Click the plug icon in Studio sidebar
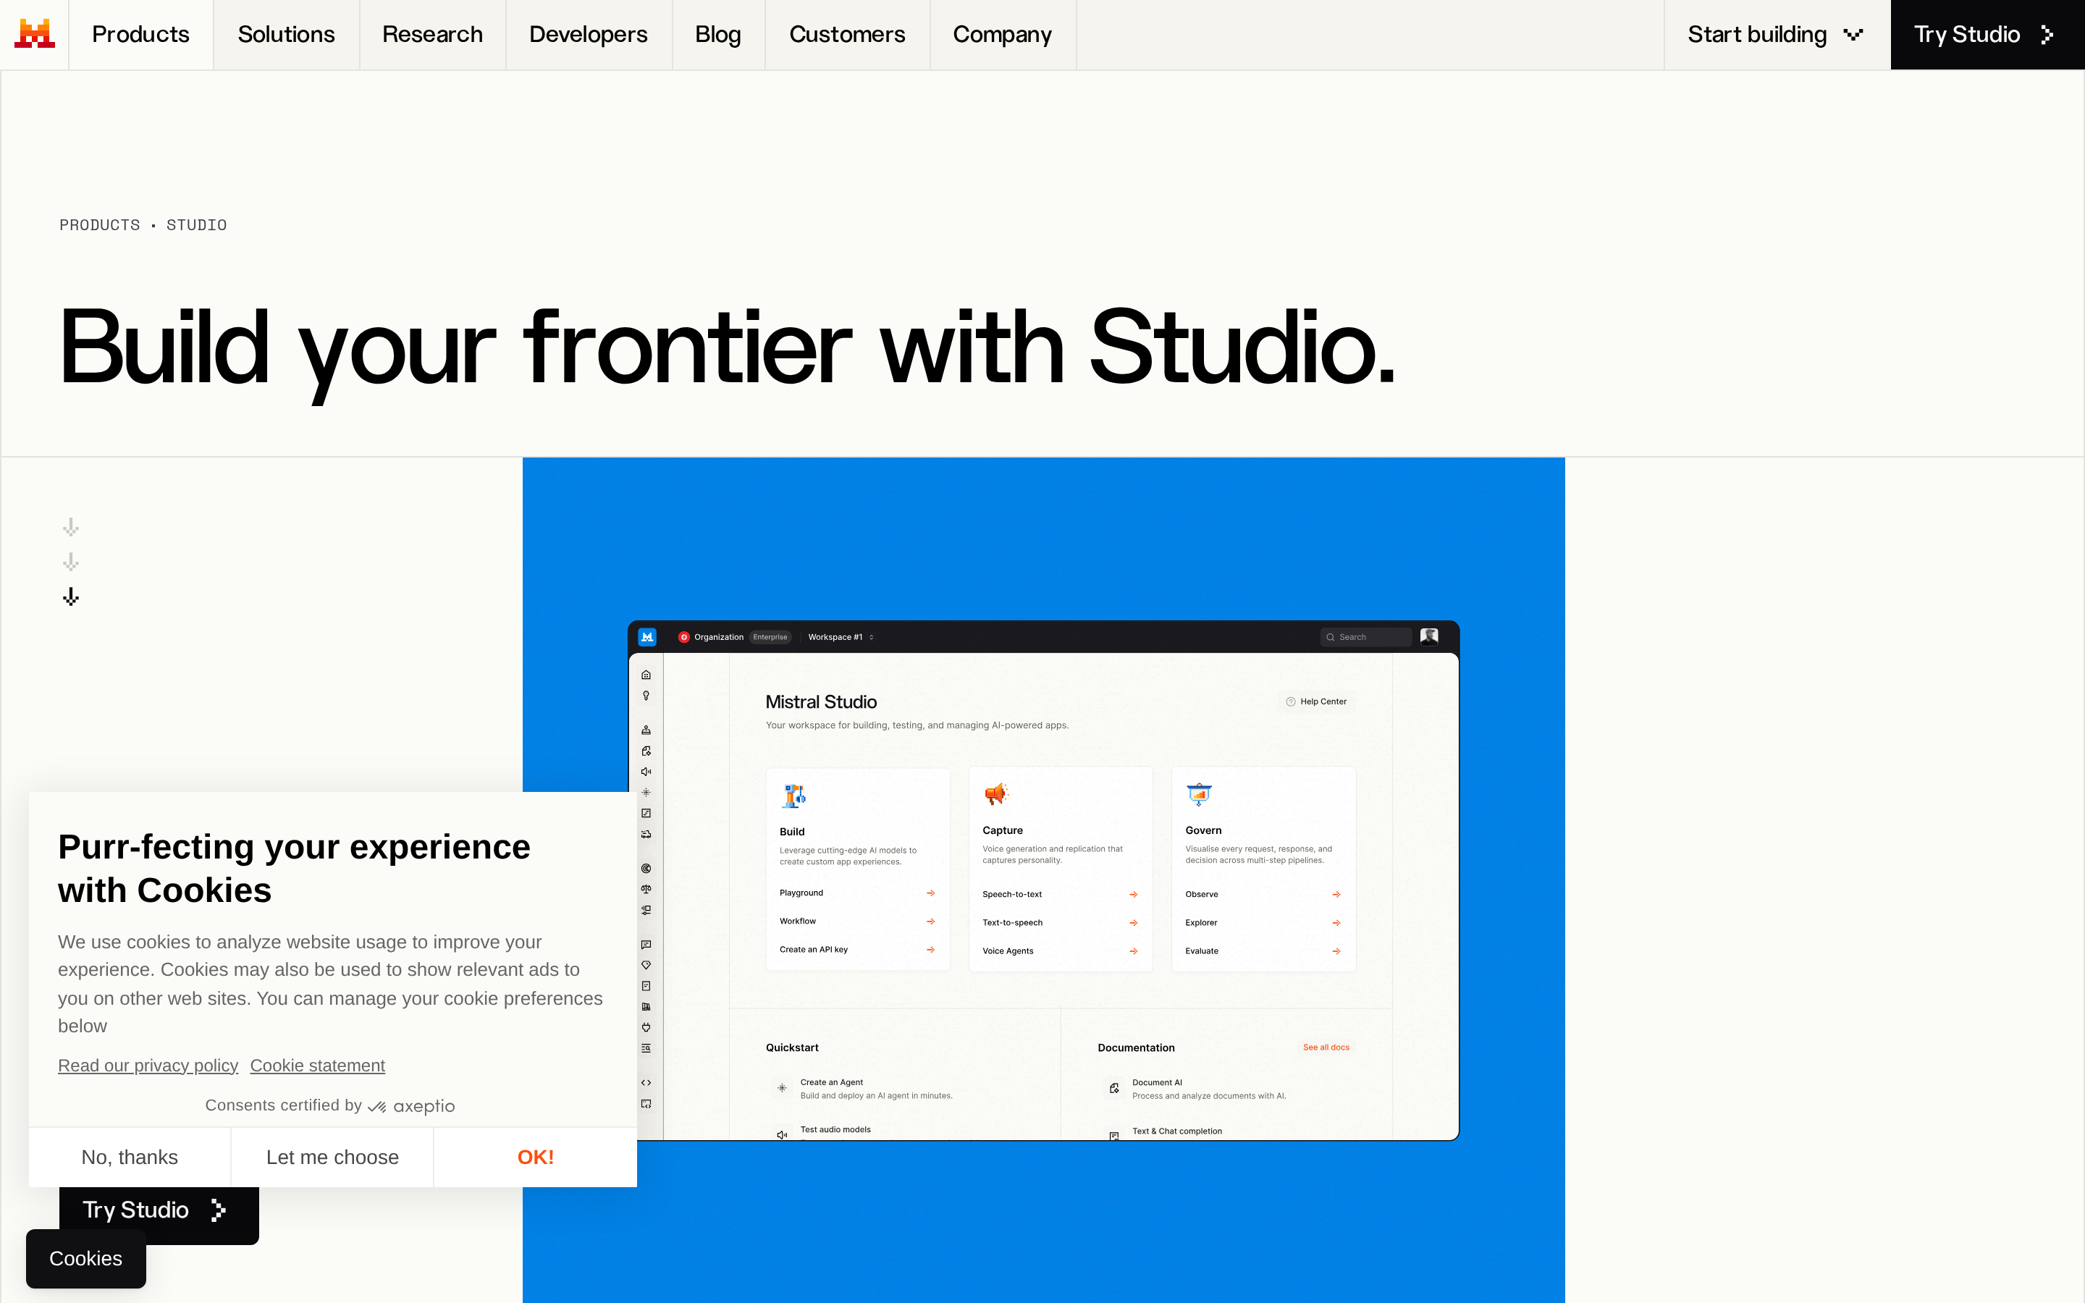2085x1303 pixels. click(646, 1027)
